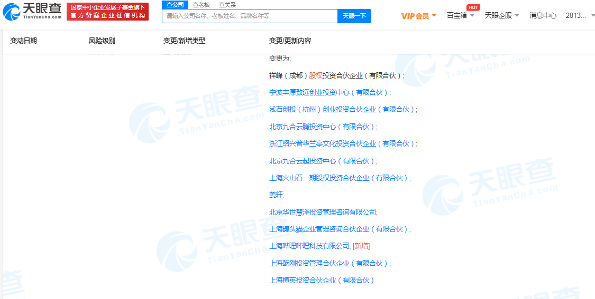Screen dimensions: 595x299
Task: Open 北京九合云起投资中心 company link
Action: [322, 161]
